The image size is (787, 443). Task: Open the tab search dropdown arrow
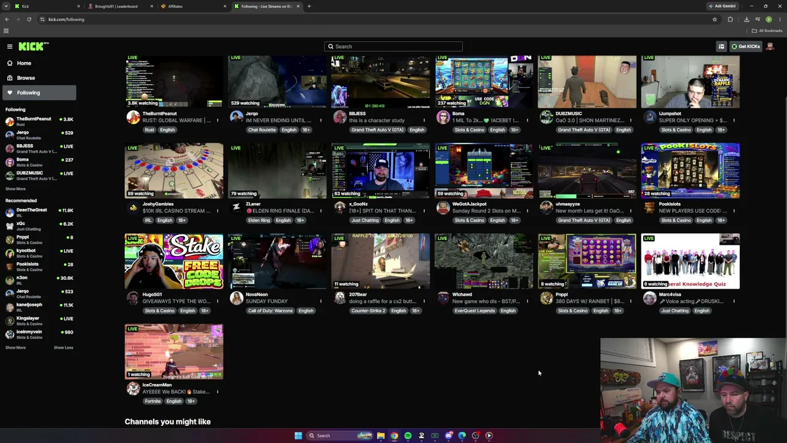click(x=6, y=6)
